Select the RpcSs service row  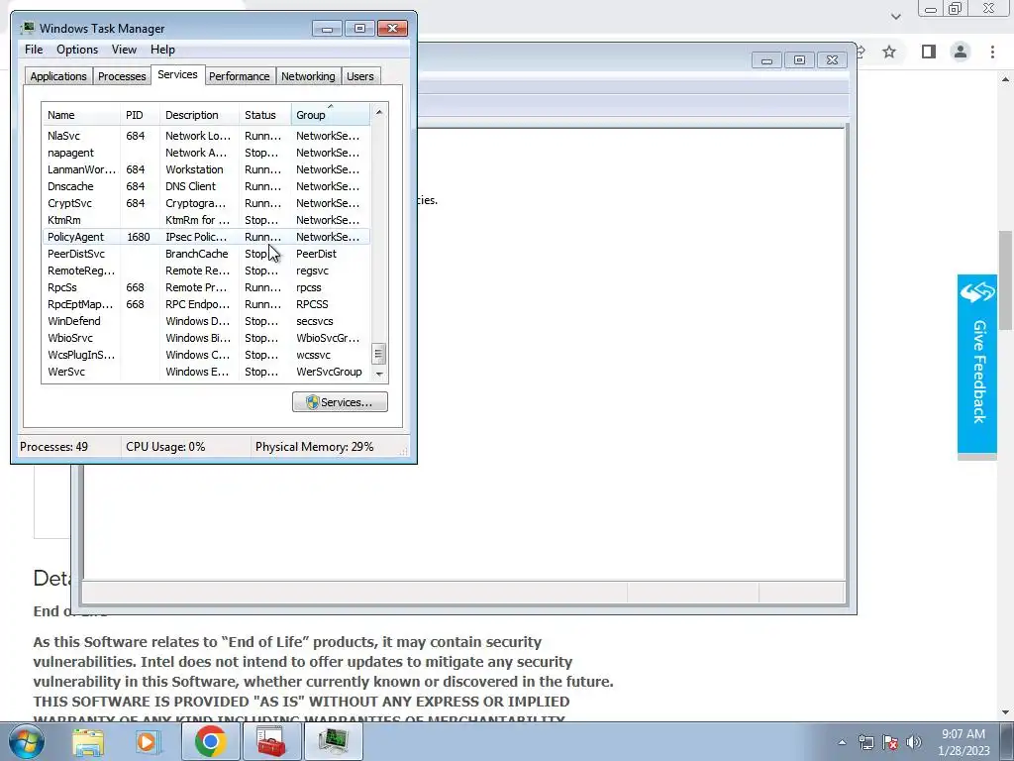tap(206, 287)
